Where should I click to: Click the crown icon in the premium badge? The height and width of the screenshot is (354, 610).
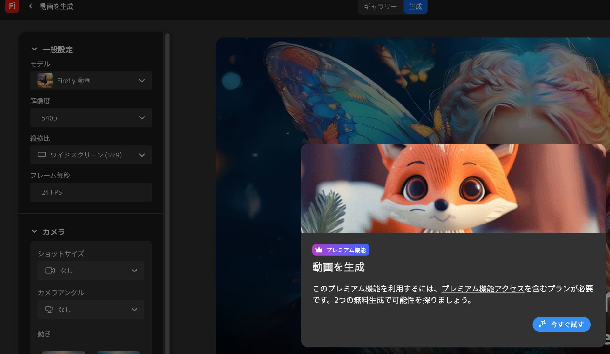click(319, 250)
